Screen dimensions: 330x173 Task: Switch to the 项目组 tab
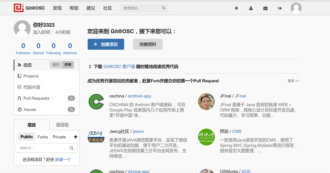(62, 125)
